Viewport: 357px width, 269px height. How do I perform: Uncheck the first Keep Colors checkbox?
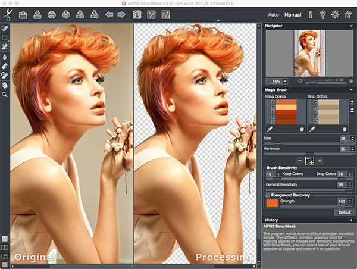pyautogui.click(x=273, y=102)
